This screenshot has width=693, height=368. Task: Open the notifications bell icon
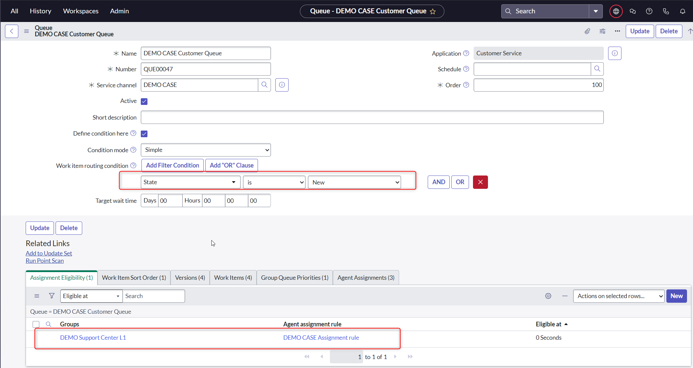click(682, 11)
